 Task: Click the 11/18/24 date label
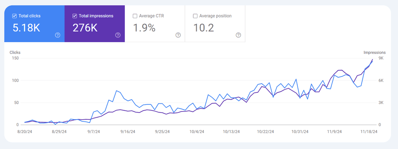(369, 132)
